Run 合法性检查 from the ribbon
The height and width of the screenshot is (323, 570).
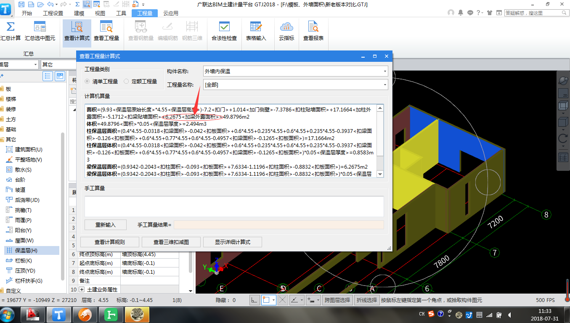tap(224, 31)
